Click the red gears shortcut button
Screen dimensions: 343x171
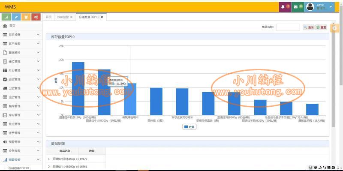pyautogui.click(x=36, y=17)
